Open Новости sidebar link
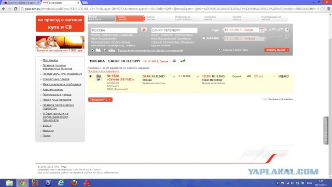This screenshot has height=187, width=332. 48,130
